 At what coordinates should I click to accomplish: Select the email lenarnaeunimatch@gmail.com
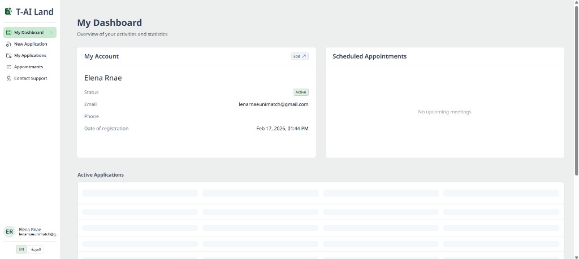274,104
